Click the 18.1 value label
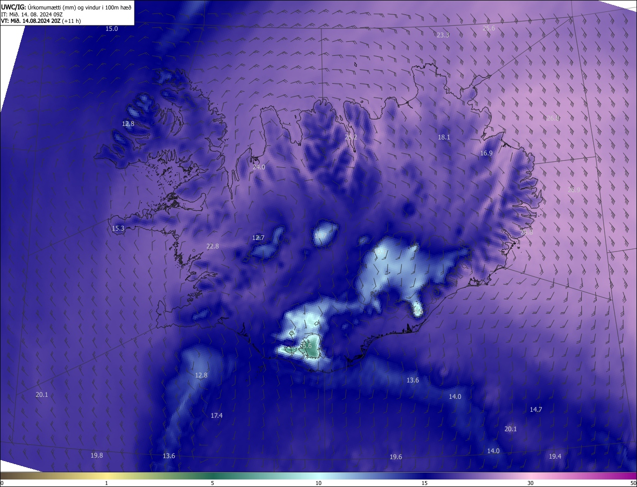The image size is (637, 487). point(444,137)
